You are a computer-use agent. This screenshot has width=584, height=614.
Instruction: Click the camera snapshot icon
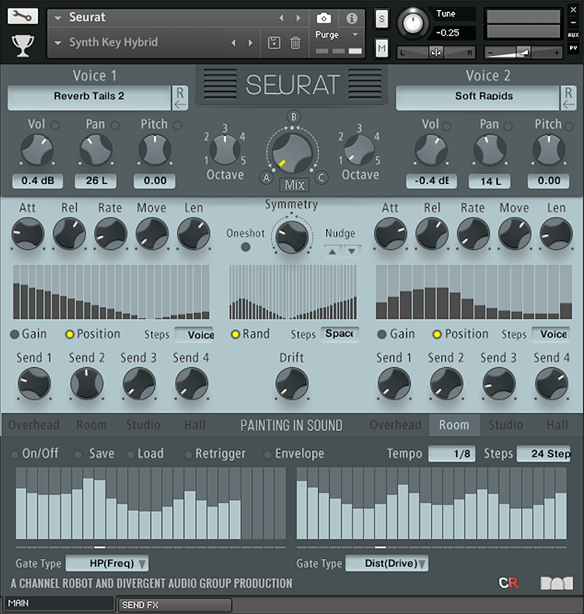click(x=324, y=18)
